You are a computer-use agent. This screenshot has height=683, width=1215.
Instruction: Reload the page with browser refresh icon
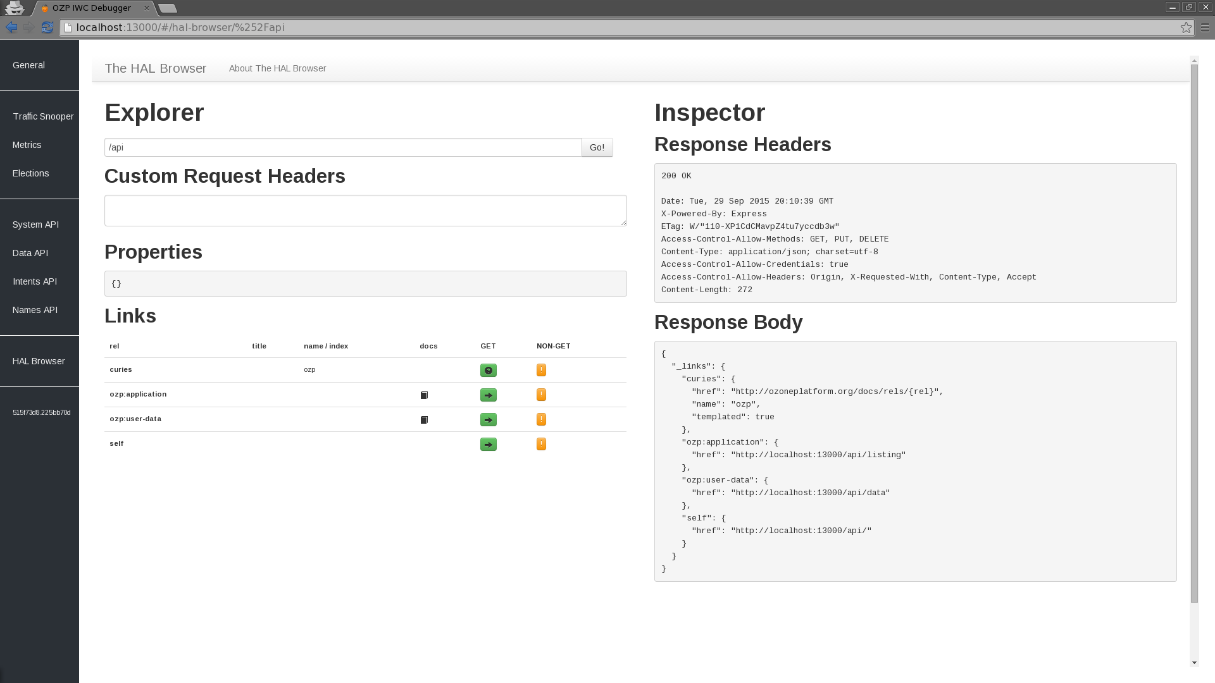(x=47, y=27)
